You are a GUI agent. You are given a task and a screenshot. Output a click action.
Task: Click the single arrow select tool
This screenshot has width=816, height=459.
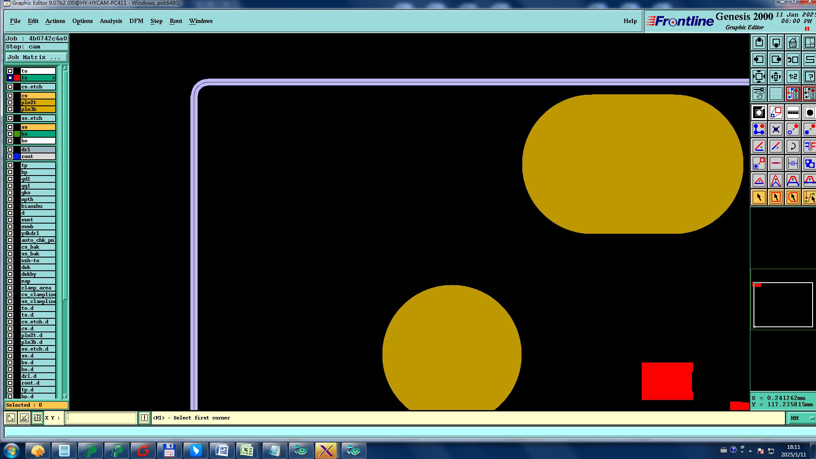tap(759, 197)
